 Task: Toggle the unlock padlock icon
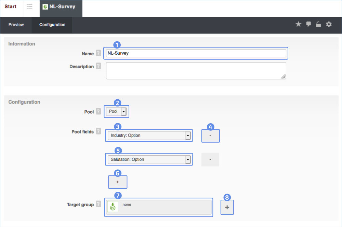318,24
